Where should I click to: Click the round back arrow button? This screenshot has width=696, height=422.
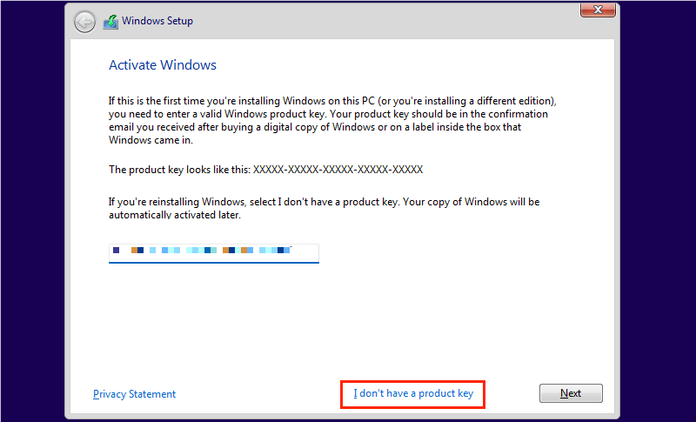84,22
